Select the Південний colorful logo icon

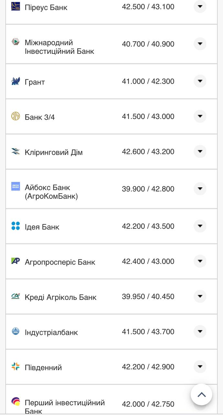pos(15,366)
